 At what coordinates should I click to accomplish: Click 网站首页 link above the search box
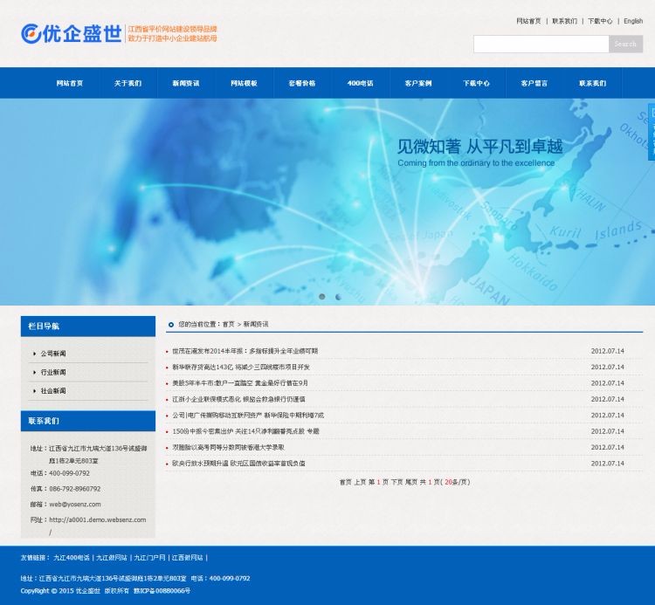point(528,21)
